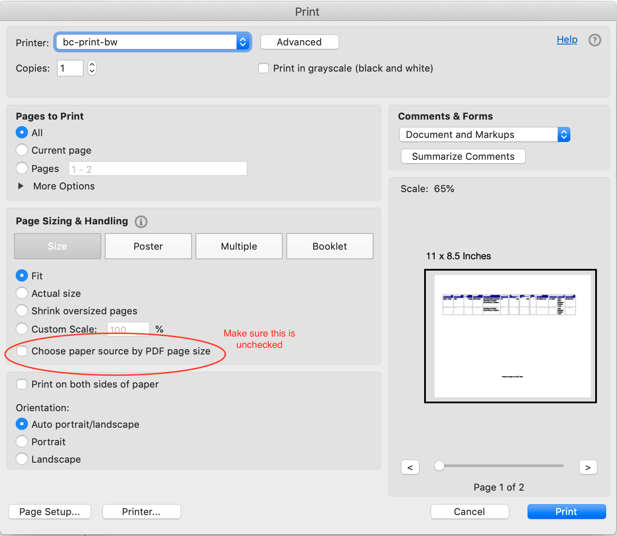Click the Printer... button

tap(141, 512)
